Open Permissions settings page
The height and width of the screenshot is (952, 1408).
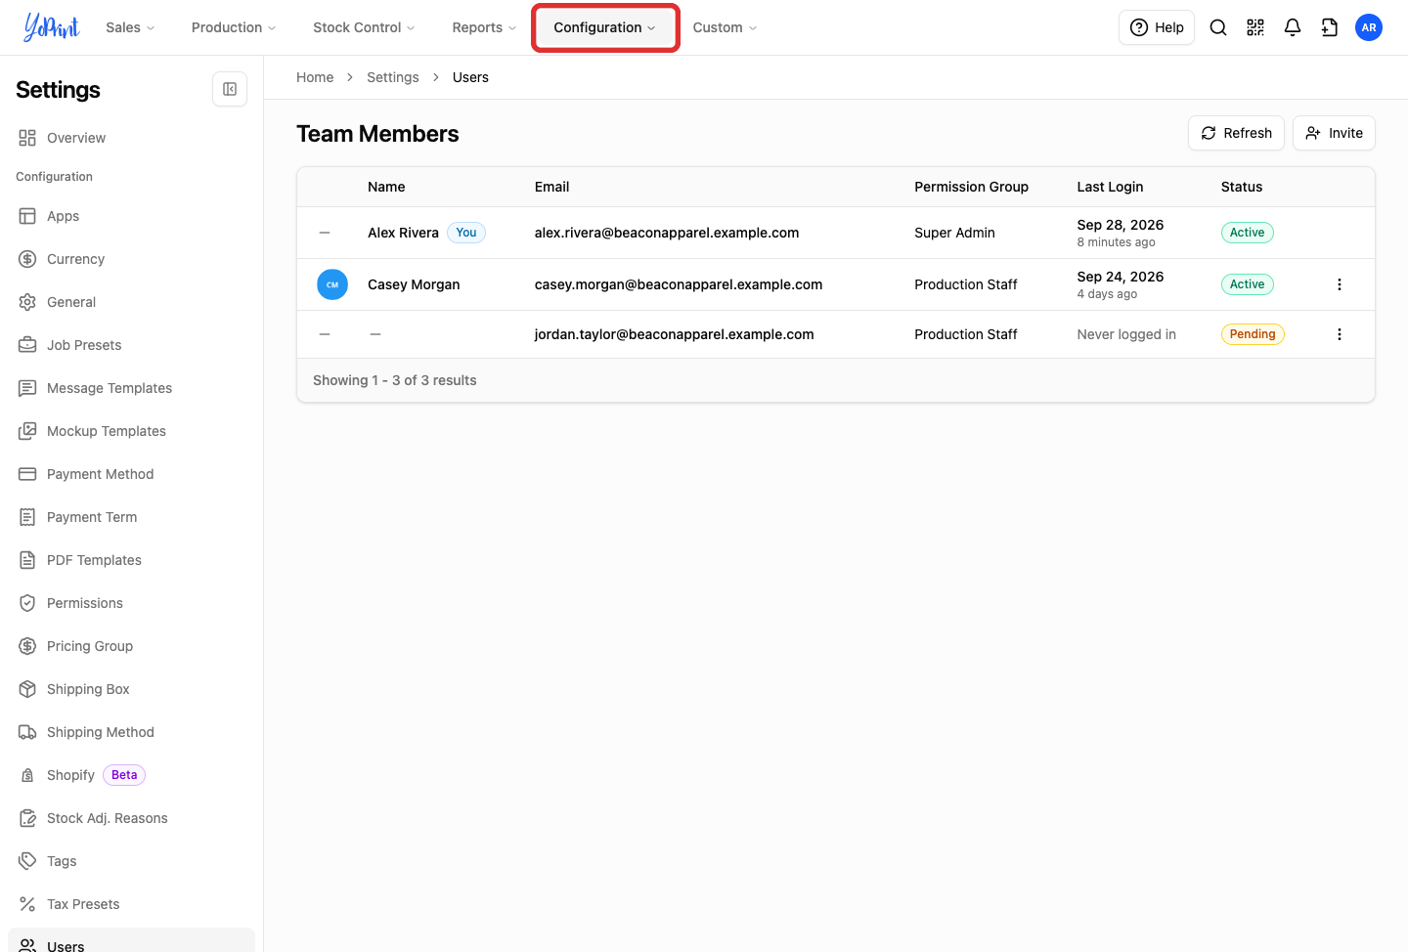(x=131, y=603)
